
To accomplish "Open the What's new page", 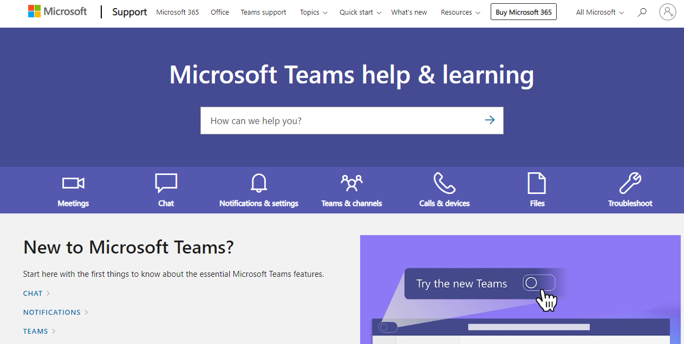I will pyautogui.click(x=409, y=12).
